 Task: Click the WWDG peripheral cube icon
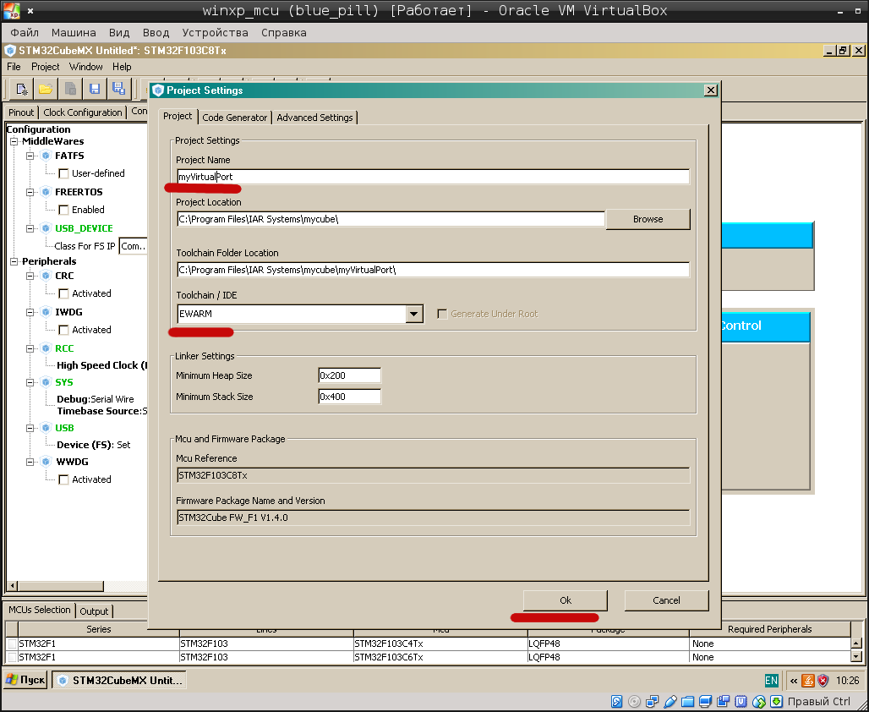46,462
